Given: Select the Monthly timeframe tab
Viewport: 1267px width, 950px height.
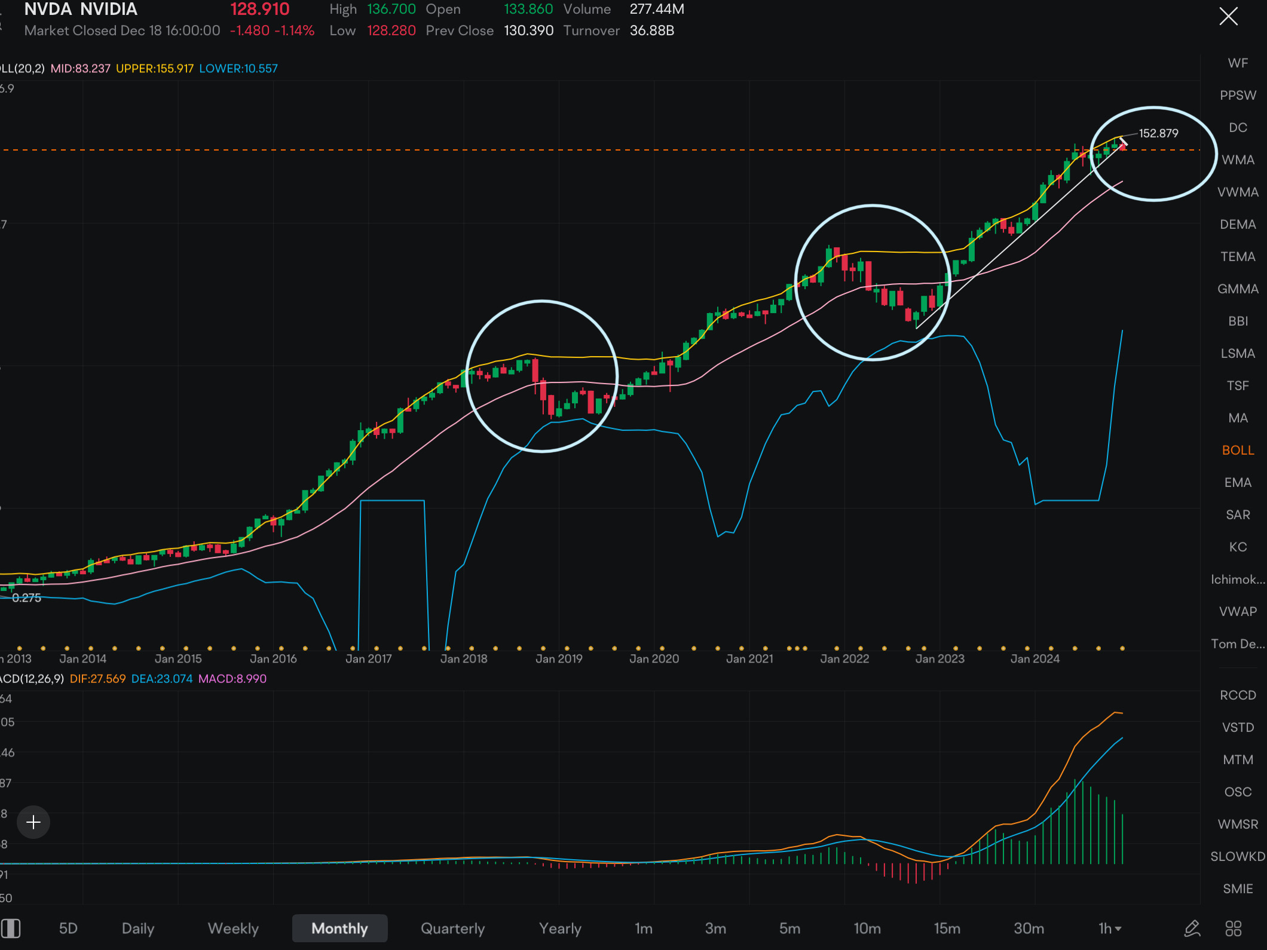Looking at the screenshot, I should pos(339,928).
